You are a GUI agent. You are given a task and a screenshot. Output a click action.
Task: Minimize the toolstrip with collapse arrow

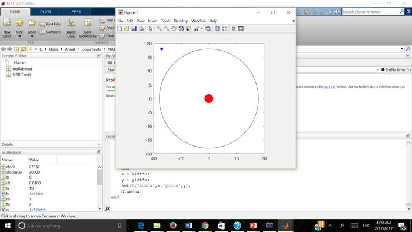pyautogui.click(x=408, y=12)
